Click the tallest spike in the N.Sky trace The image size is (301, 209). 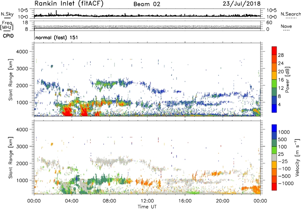click(56, 12)
